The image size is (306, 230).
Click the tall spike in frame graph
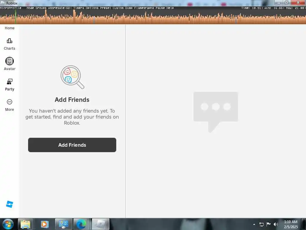[x=74, y=17]
